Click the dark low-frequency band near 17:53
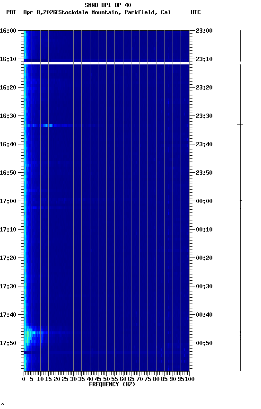 (28, 353)
